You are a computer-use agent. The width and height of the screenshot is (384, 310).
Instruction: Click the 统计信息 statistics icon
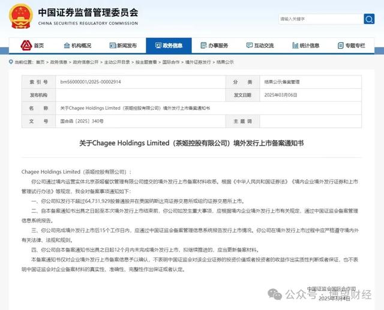(x=293, y=46)
